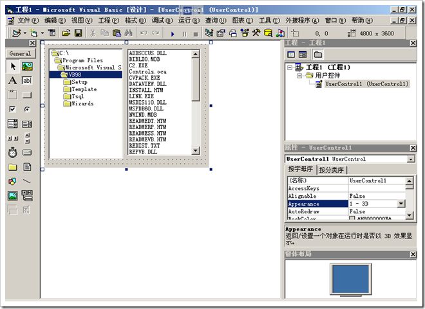This screenshot has height=309, width=425.
Task: Select the Alignable property row
Action: click(346, 196)
